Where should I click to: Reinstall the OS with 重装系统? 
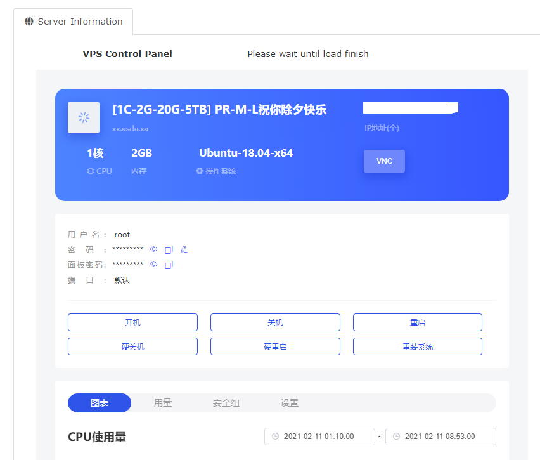pyautogui.click(x=418, y=346)
